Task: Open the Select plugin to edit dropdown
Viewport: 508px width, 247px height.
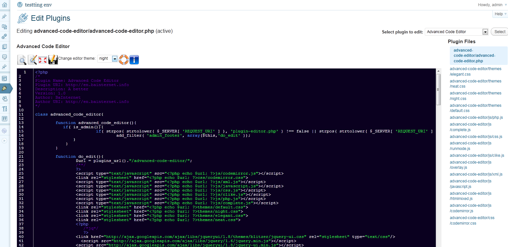Action: tap(457, 32)
